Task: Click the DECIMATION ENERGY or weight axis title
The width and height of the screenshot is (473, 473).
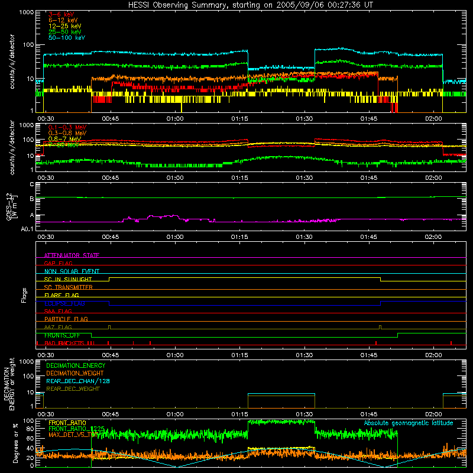Action: pos(9,384)
